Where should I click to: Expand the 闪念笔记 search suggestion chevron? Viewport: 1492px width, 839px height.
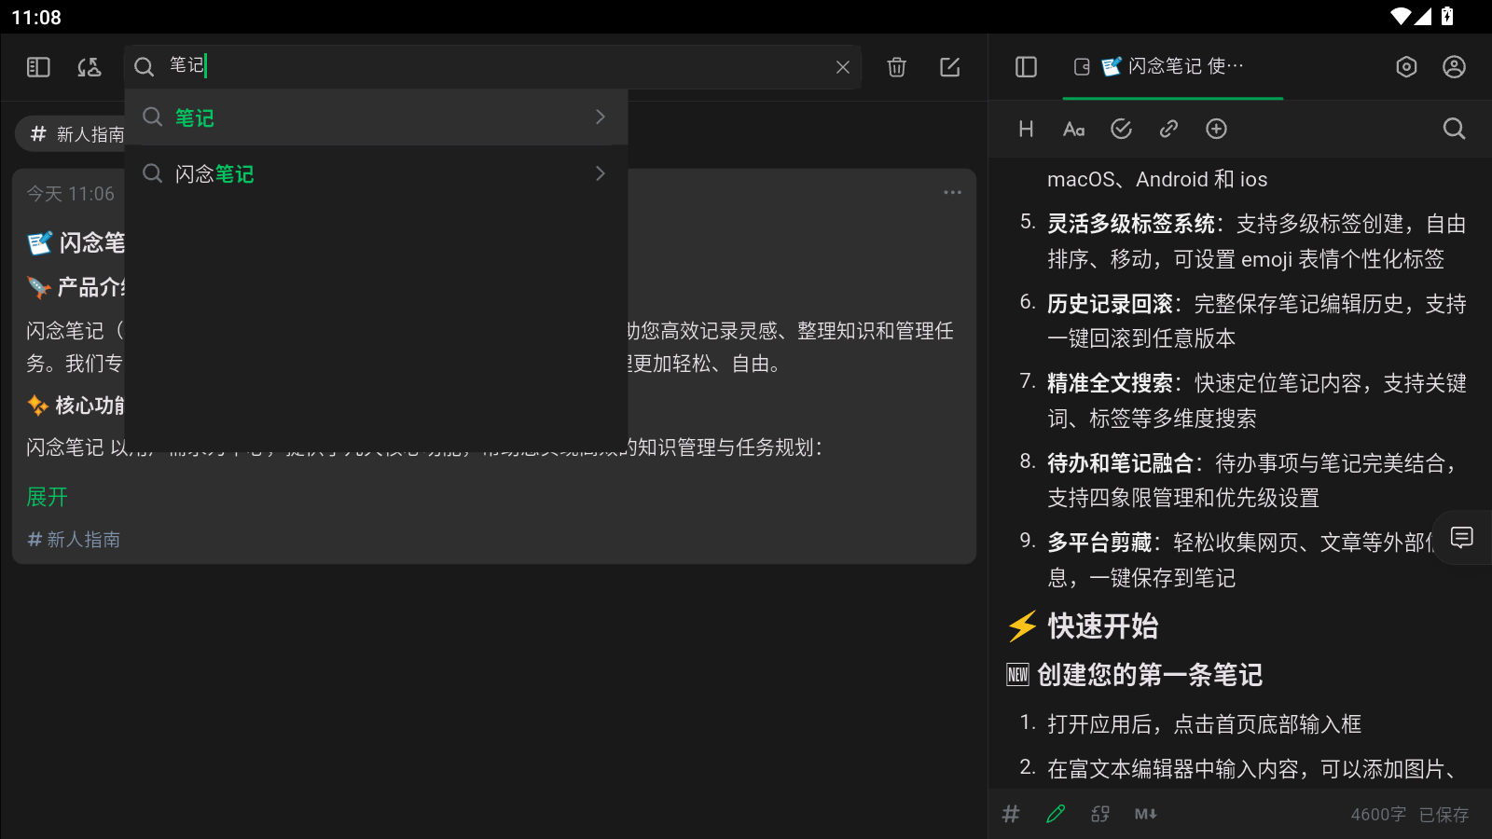(x=600, y=173)
